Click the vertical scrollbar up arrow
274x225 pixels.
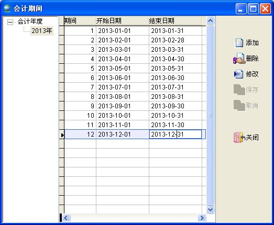[211, 21]
